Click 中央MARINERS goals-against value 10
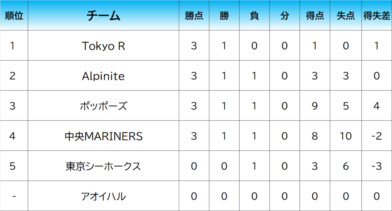Screen dimensions: 392x211 click(346, 136)
